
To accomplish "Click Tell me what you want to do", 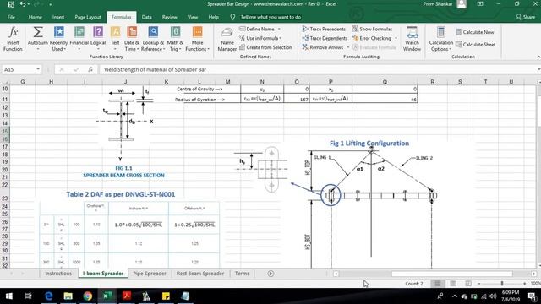I will (270, 17).
